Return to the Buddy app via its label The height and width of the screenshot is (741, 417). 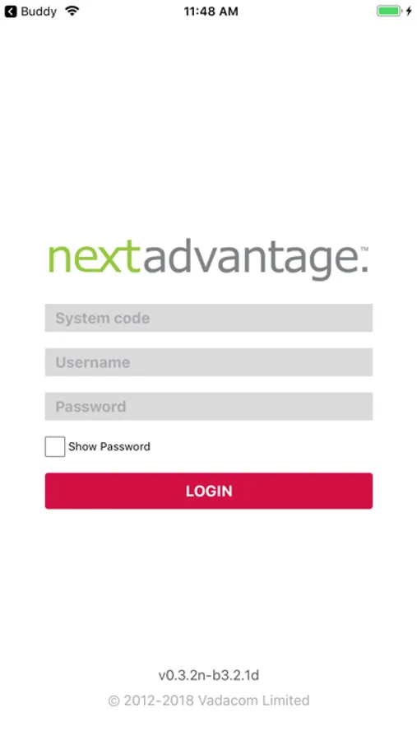click(x=39, y=12)
